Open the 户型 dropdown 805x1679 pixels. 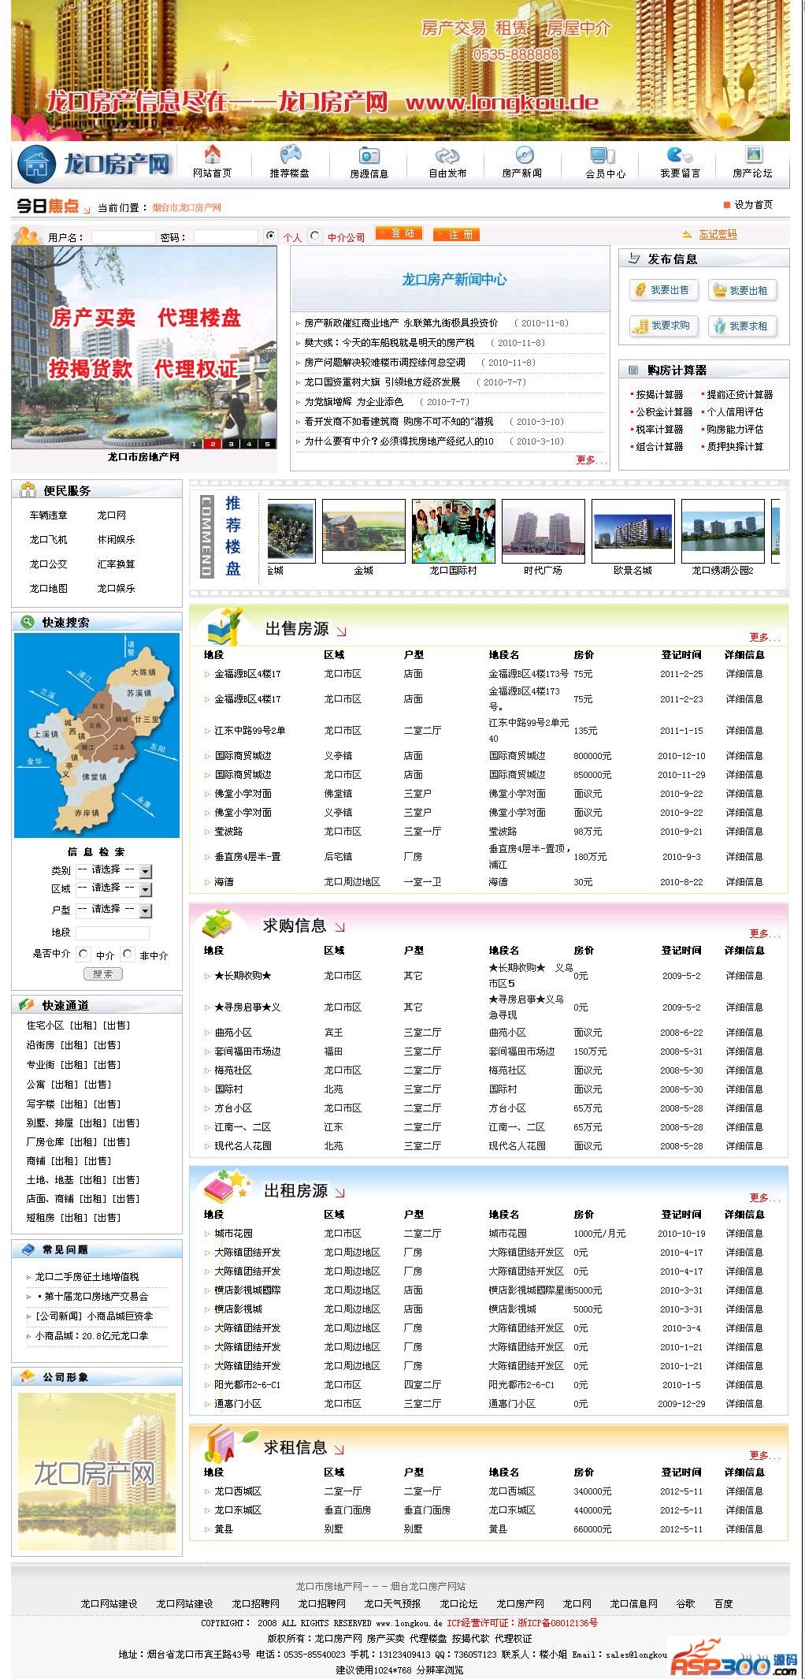point(113,910)
